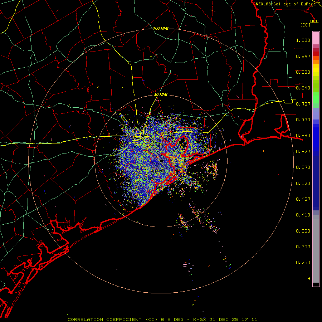Click the 0.253 scale value
The width and height of the screenshot is (322, 322).
tap(303, 263)
